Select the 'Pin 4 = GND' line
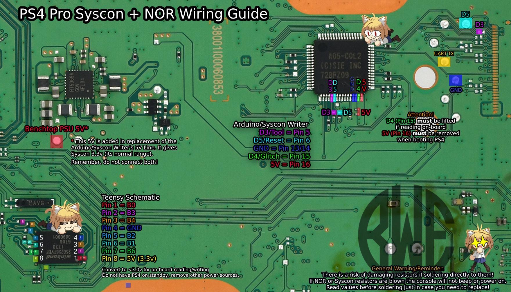Image resolution: width=511 pixels, height=292 pixels. (122, 228)
